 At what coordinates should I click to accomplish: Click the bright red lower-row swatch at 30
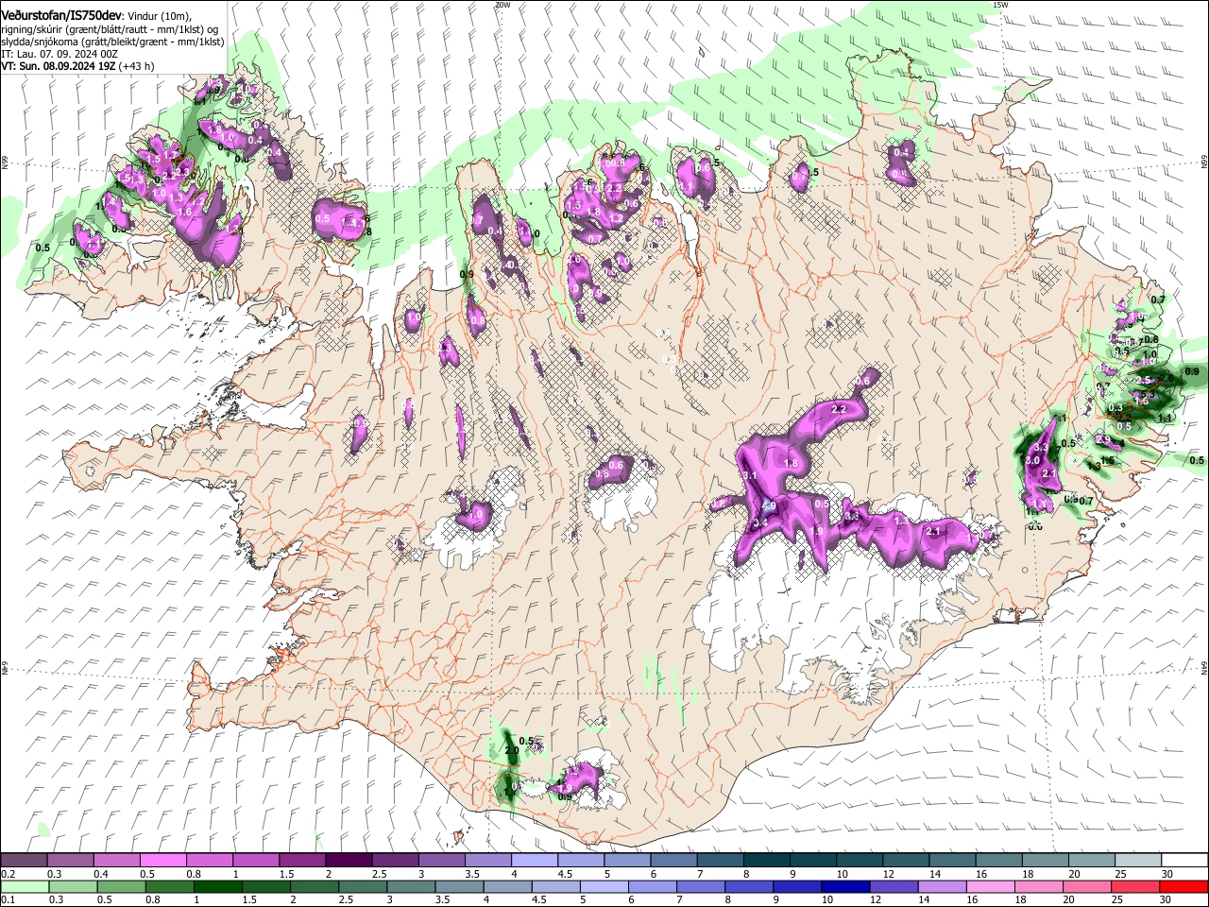point(1184,887)
